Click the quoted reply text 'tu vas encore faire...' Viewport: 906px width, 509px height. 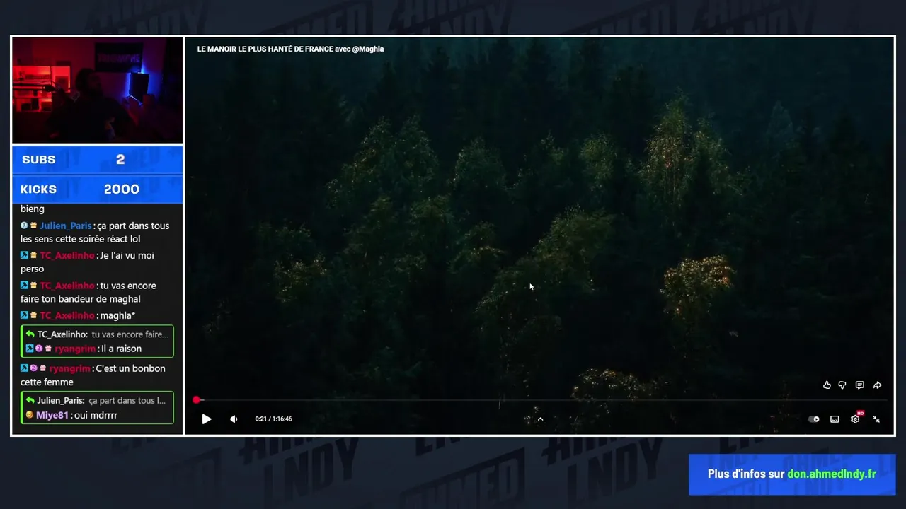point(130,334)
